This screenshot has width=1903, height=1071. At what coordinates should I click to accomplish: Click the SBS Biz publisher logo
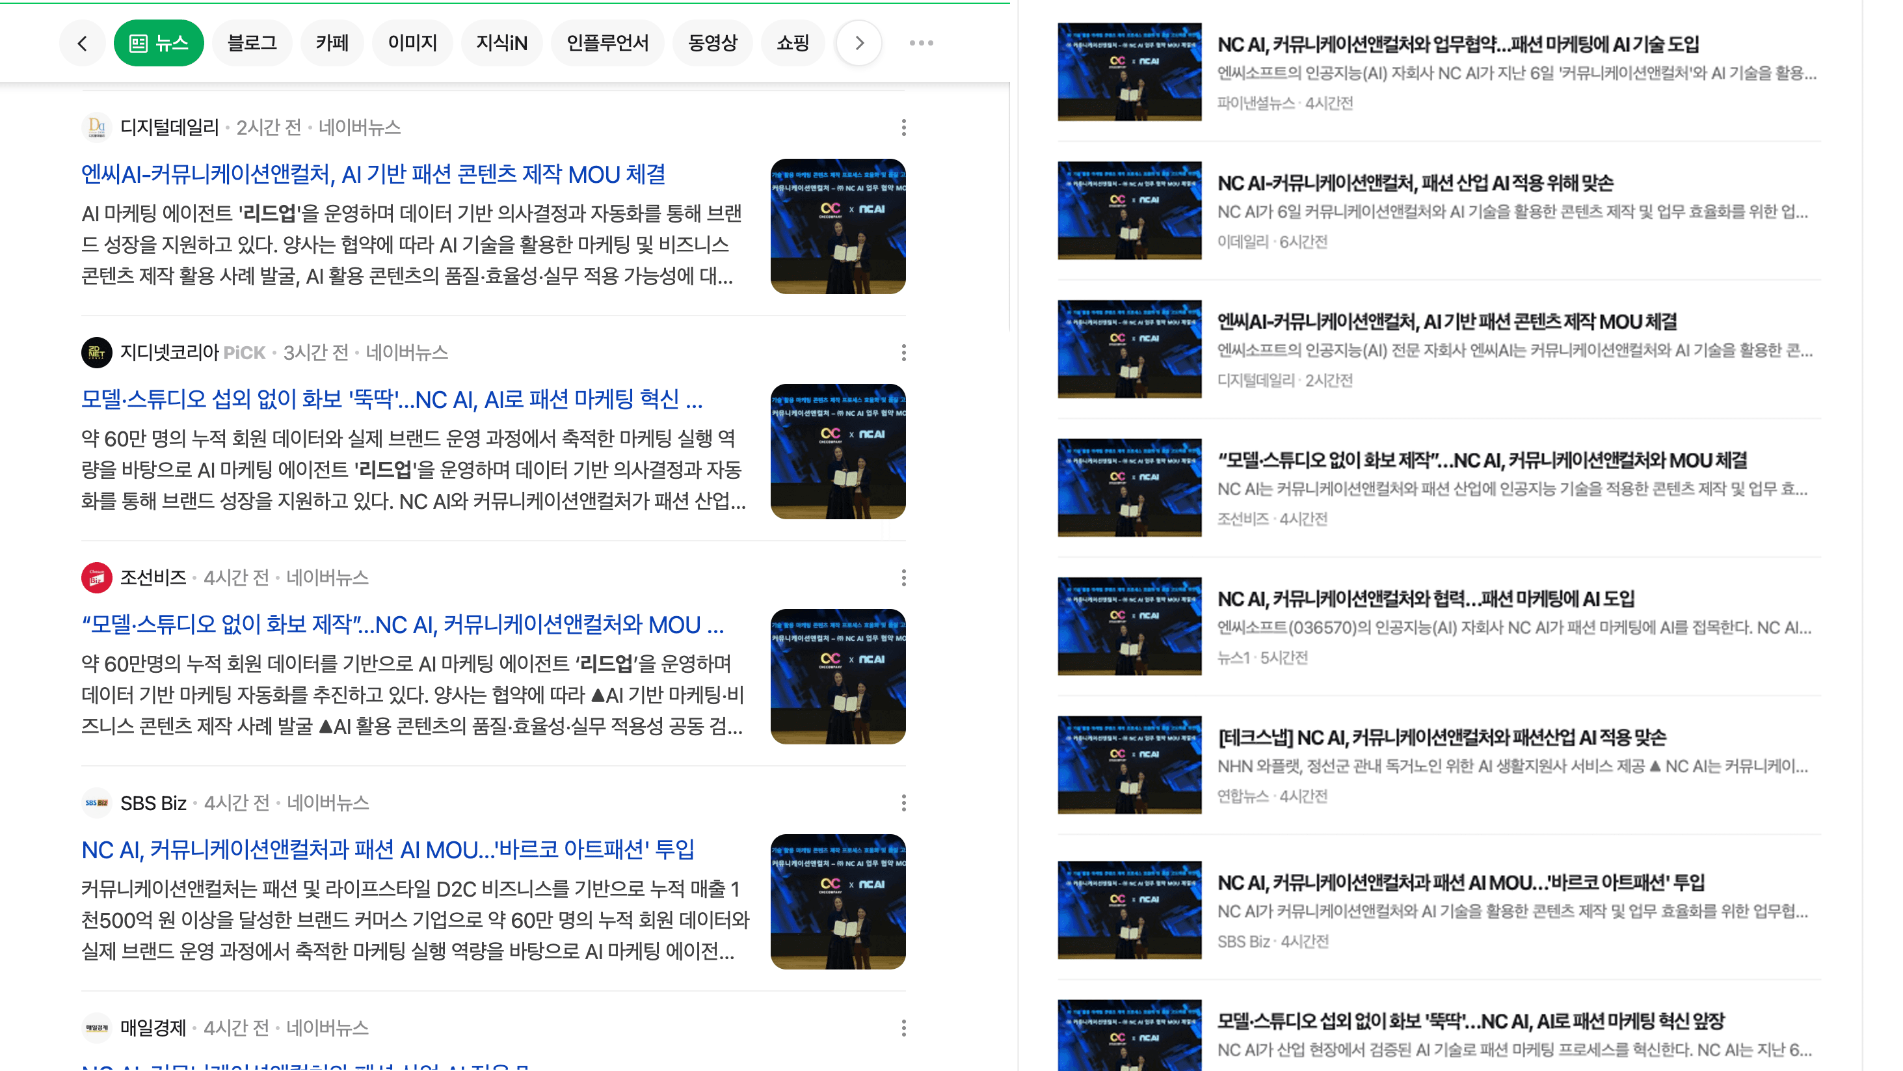pyautogui.click(x=96, y=803)
